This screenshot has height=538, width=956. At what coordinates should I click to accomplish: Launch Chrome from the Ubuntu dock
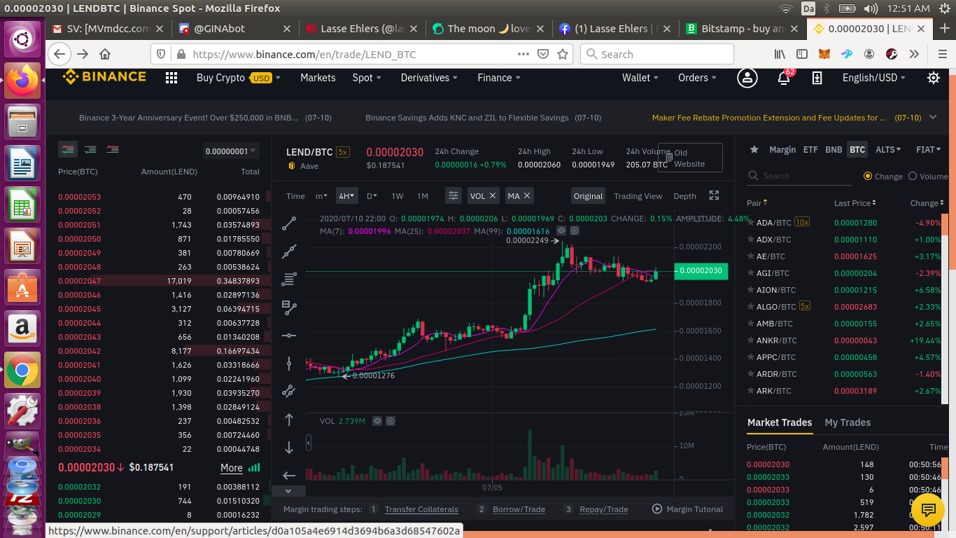tap(22, 370)
